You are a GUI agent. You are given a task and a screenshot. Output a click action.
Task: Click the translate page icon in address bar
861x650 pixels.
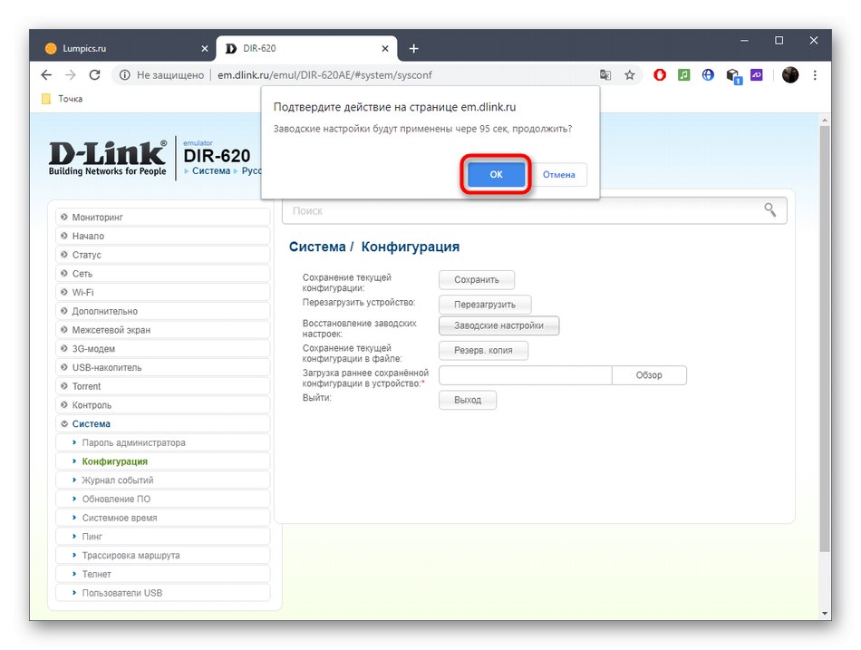point(605,74)
